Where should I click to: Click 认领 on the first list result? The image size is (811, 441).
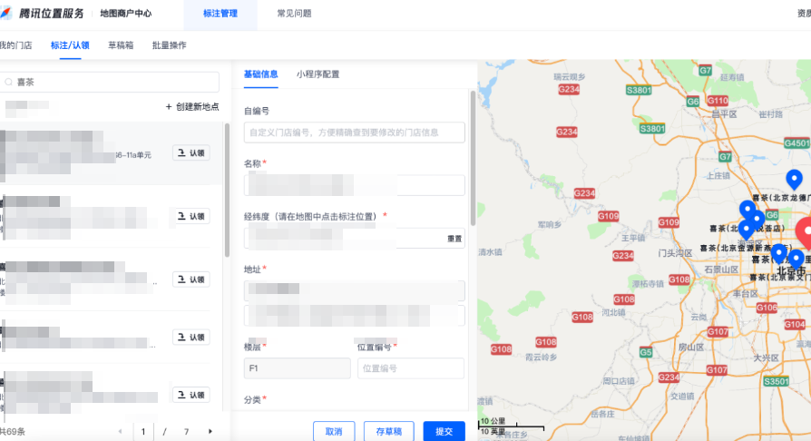click(x=191, y=152)
